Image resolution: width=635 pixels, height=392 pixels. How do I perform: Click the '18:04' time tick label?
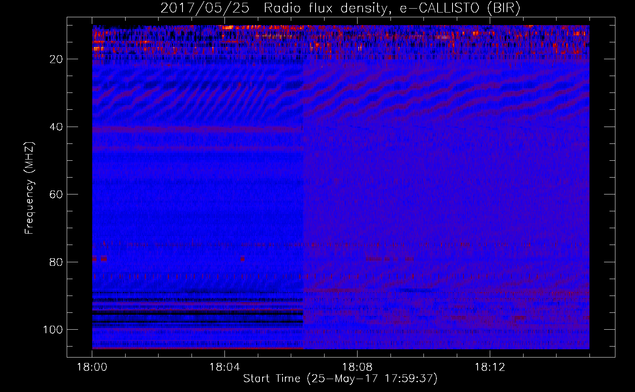point(224,367)
